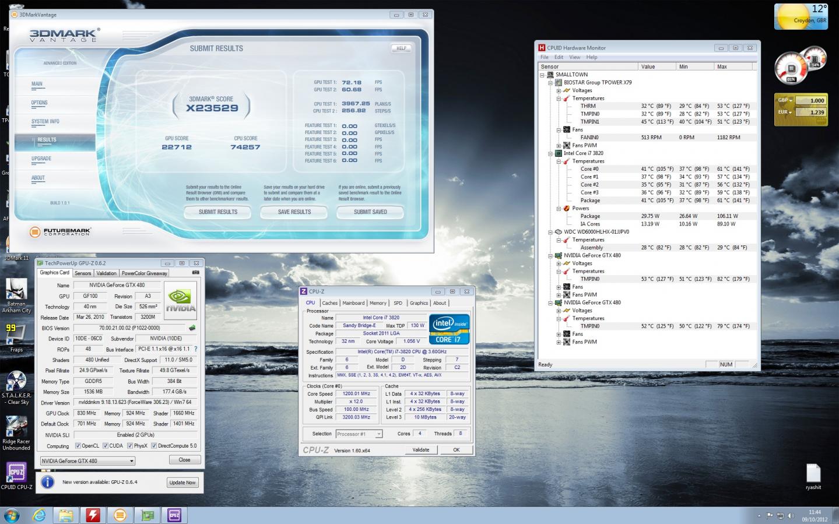Collapse the BIOSTAR Group TPOWER X79 node

pyautogui.click(x=550, y=83)
